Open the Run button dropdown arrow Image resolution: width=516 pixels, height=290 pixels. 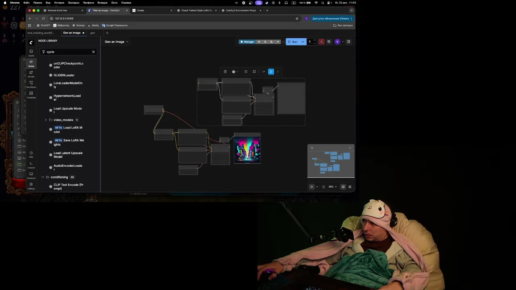[x=303, y=42]
